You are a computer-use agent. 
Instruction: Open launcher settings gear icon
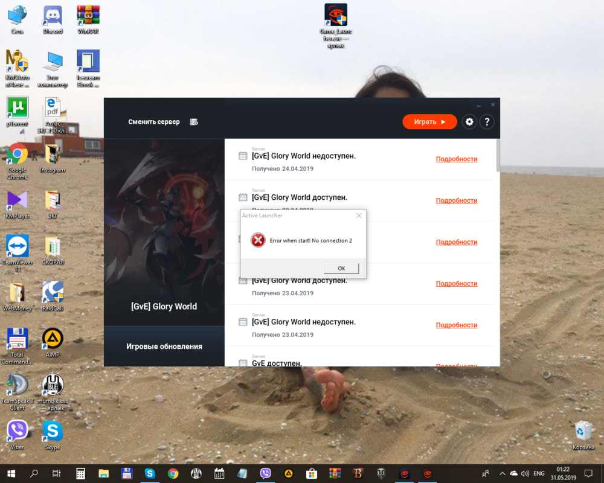(x=469, y=122)
